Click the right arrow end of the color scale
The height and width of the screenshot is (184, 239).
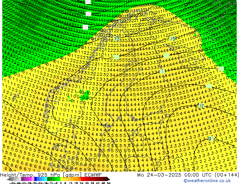pos(108,179)
